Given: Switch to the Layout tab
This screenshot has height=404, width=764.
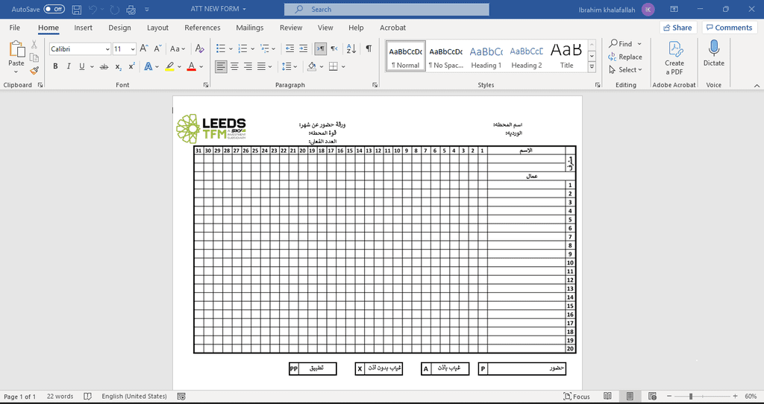Looking at the screenshot, I should [x=157, y=28].
